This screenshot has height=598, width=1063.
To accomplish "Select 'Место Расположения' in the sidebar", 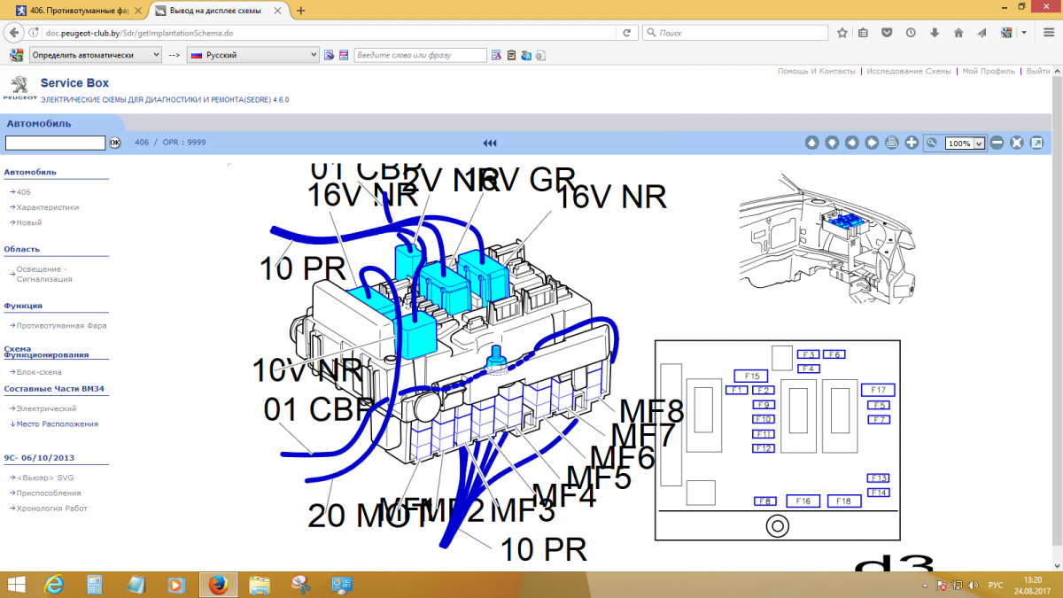I will [x=53, y=423].
